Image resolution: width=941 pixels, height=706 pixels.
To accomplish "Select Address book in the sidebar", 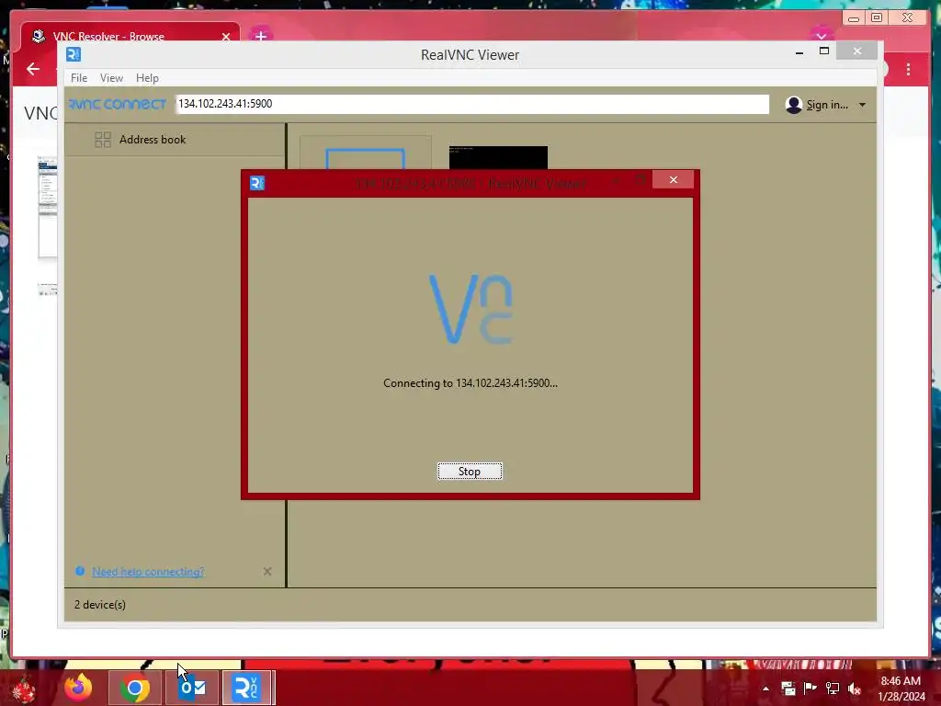I will coord(174,140).
